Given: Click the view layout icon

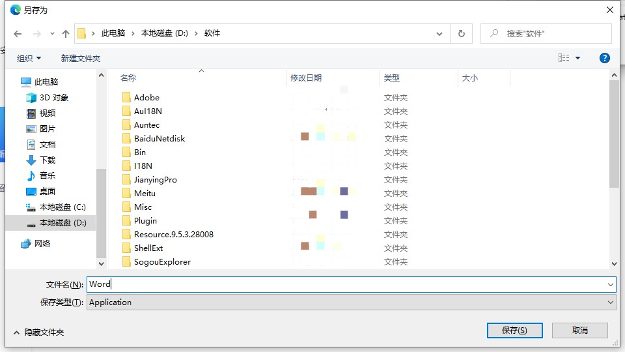Looking at the screenshot, I should point(564,58).
